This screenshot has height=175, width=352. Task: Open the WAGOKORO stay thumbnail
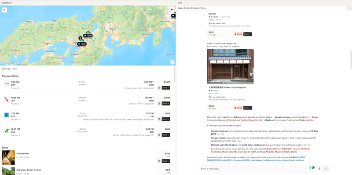8,157
